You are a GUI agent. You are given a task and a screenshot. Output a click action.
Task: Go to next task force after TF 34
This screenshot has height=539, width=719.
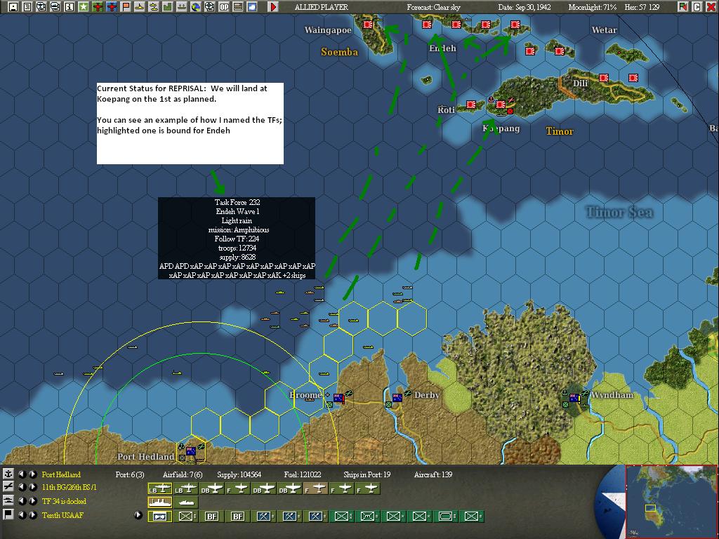coord(33,501)
